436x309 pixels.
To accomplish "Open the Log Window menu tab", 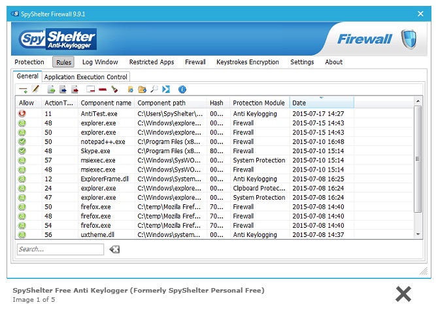I will [x=100, y=62].
